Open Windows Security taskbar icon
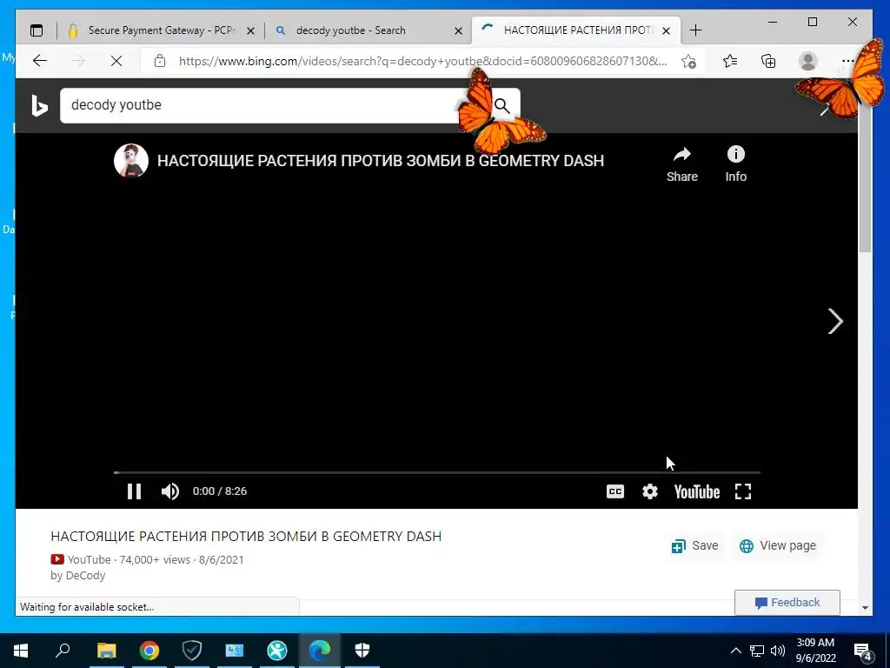The width and height of the screenshot is (890, 668). point(362,651)
